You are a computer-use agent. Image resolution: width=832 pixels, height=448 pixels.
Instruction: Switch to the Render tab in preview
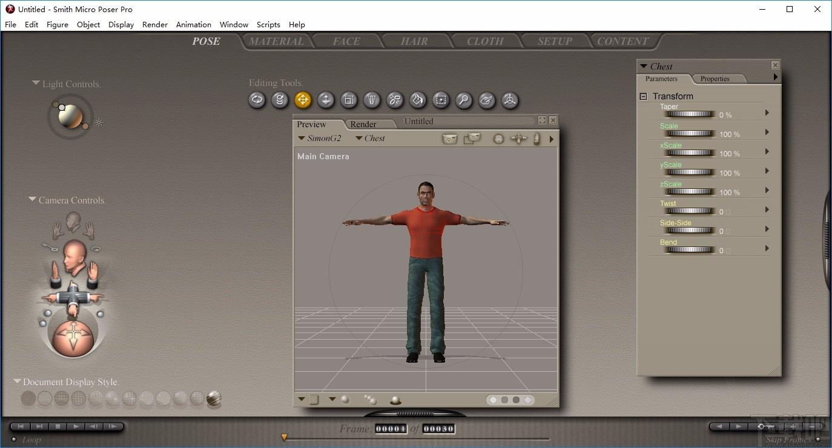(x=363, y=124)
